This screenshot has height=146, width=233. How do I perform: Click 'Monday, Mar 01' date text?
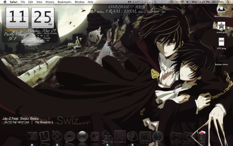pos(41,30)
